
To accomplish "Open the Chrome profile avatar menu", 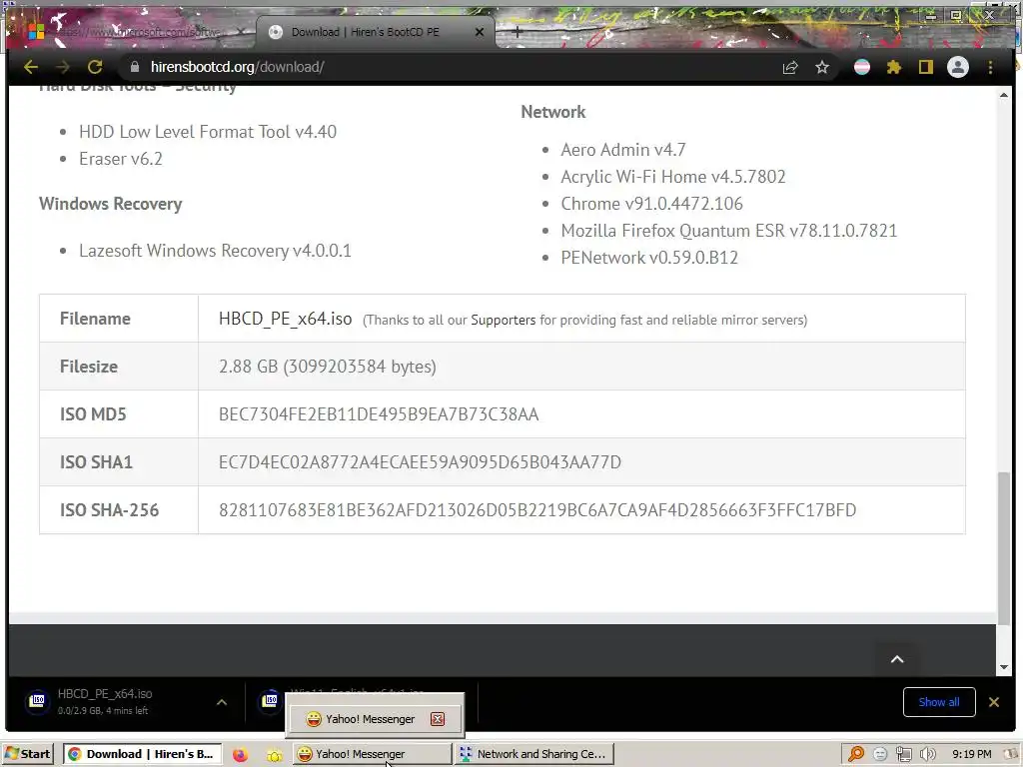I will click(x=958, y=67).
